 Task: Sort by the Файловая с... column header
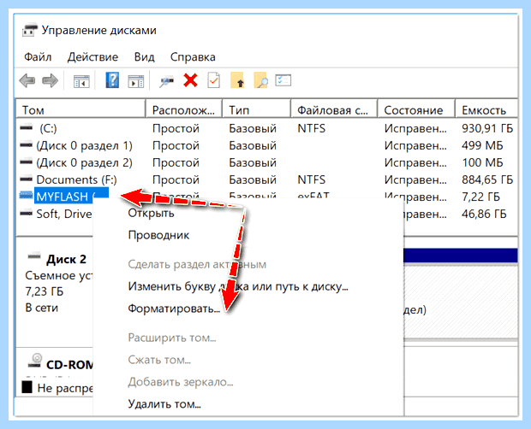[x=334, y=109]
